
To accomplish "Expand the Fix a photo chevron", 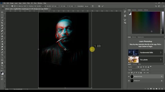I will (x=161, y=60).
